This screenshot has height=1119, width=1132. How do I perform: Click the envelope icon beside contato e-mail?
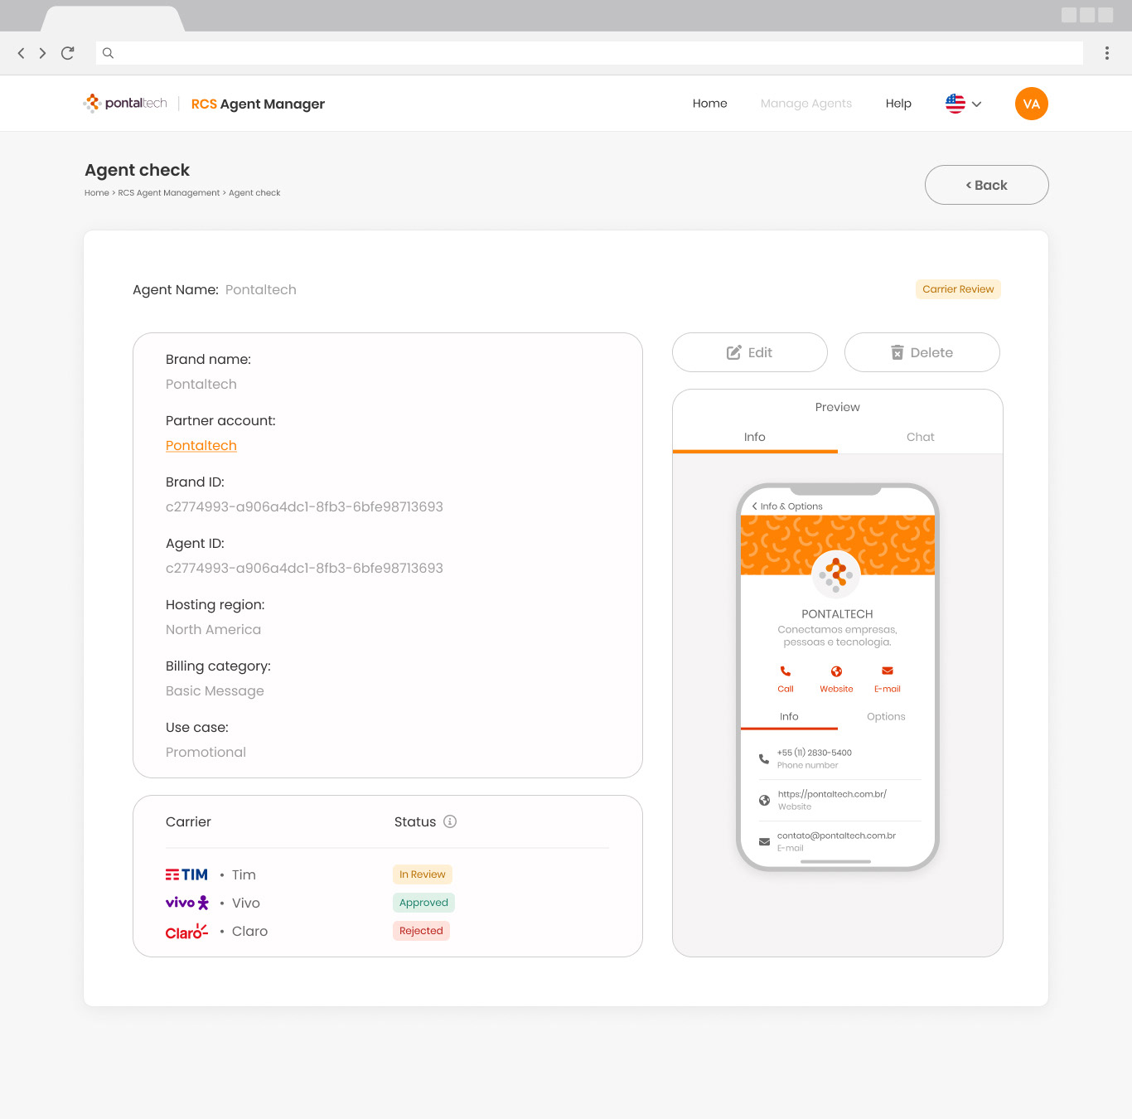pos(764,841)
